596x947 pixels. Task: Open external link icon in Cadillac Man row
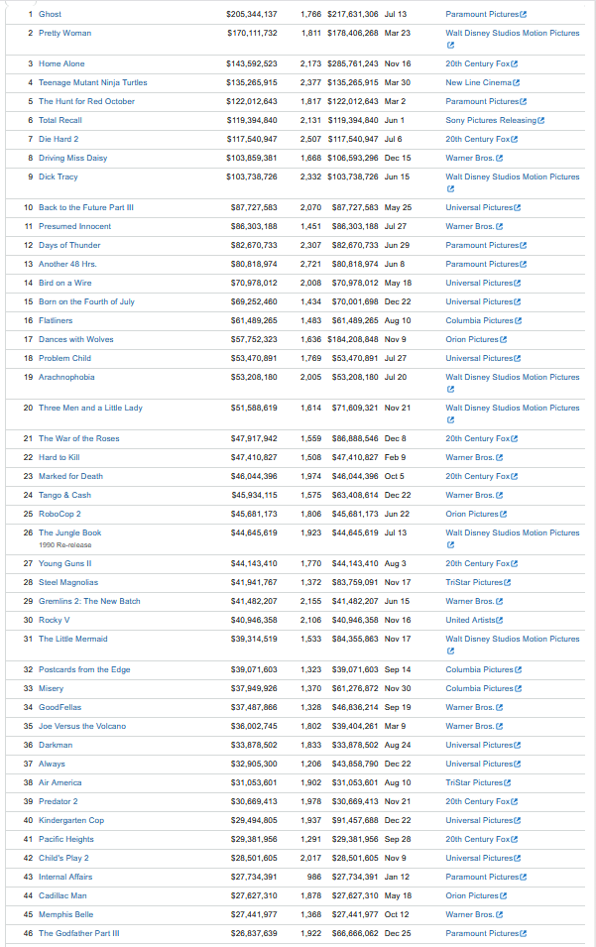(x=504, y=895)
